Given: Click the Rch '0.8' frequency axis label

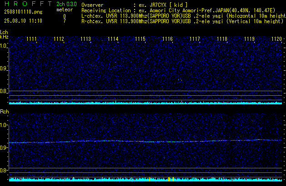Looking at the screenshot, I should click(x=3, y=171).
